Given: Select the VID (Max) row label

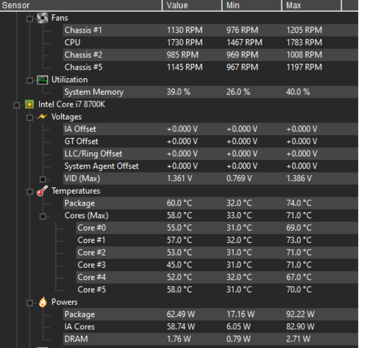Looking at the screenshot, I should click(x=82, y=179).
